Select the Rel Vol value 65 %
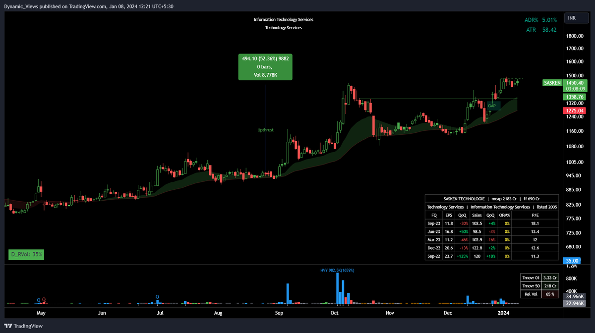The width and height of the screenshot is (595, 333). pos(550,294)
